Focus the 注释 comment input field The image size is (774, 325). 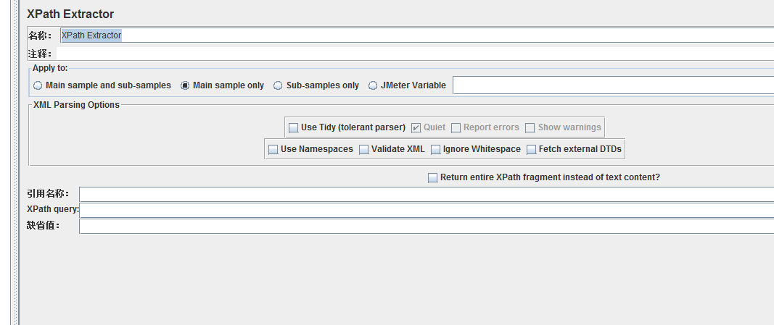pos(415,54)
